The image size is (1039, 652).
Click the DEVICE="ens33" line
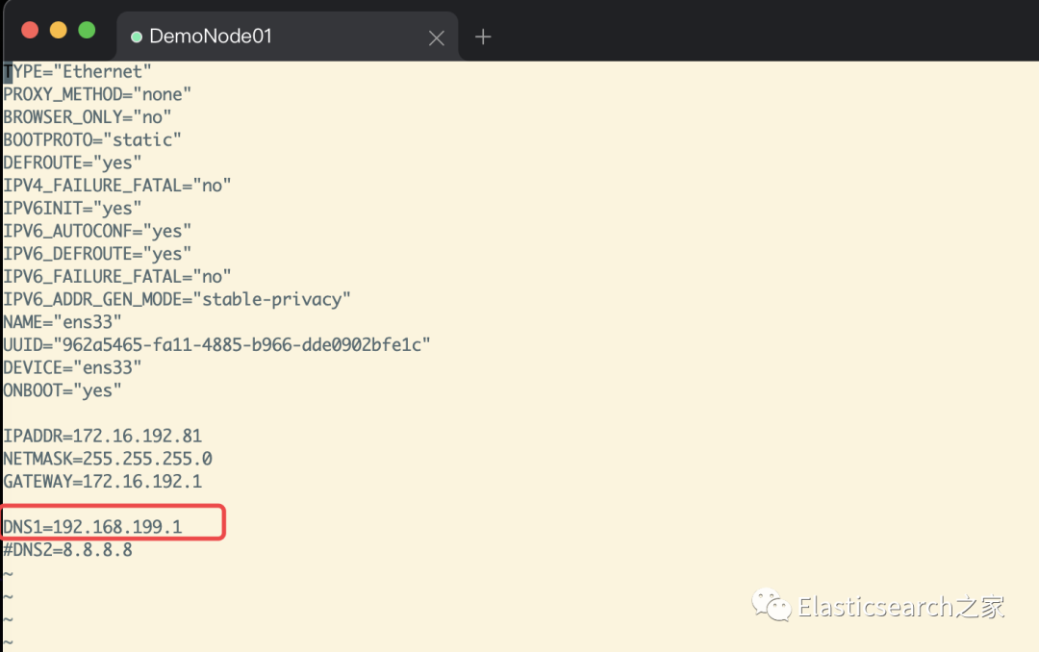[x=72, y=367]
